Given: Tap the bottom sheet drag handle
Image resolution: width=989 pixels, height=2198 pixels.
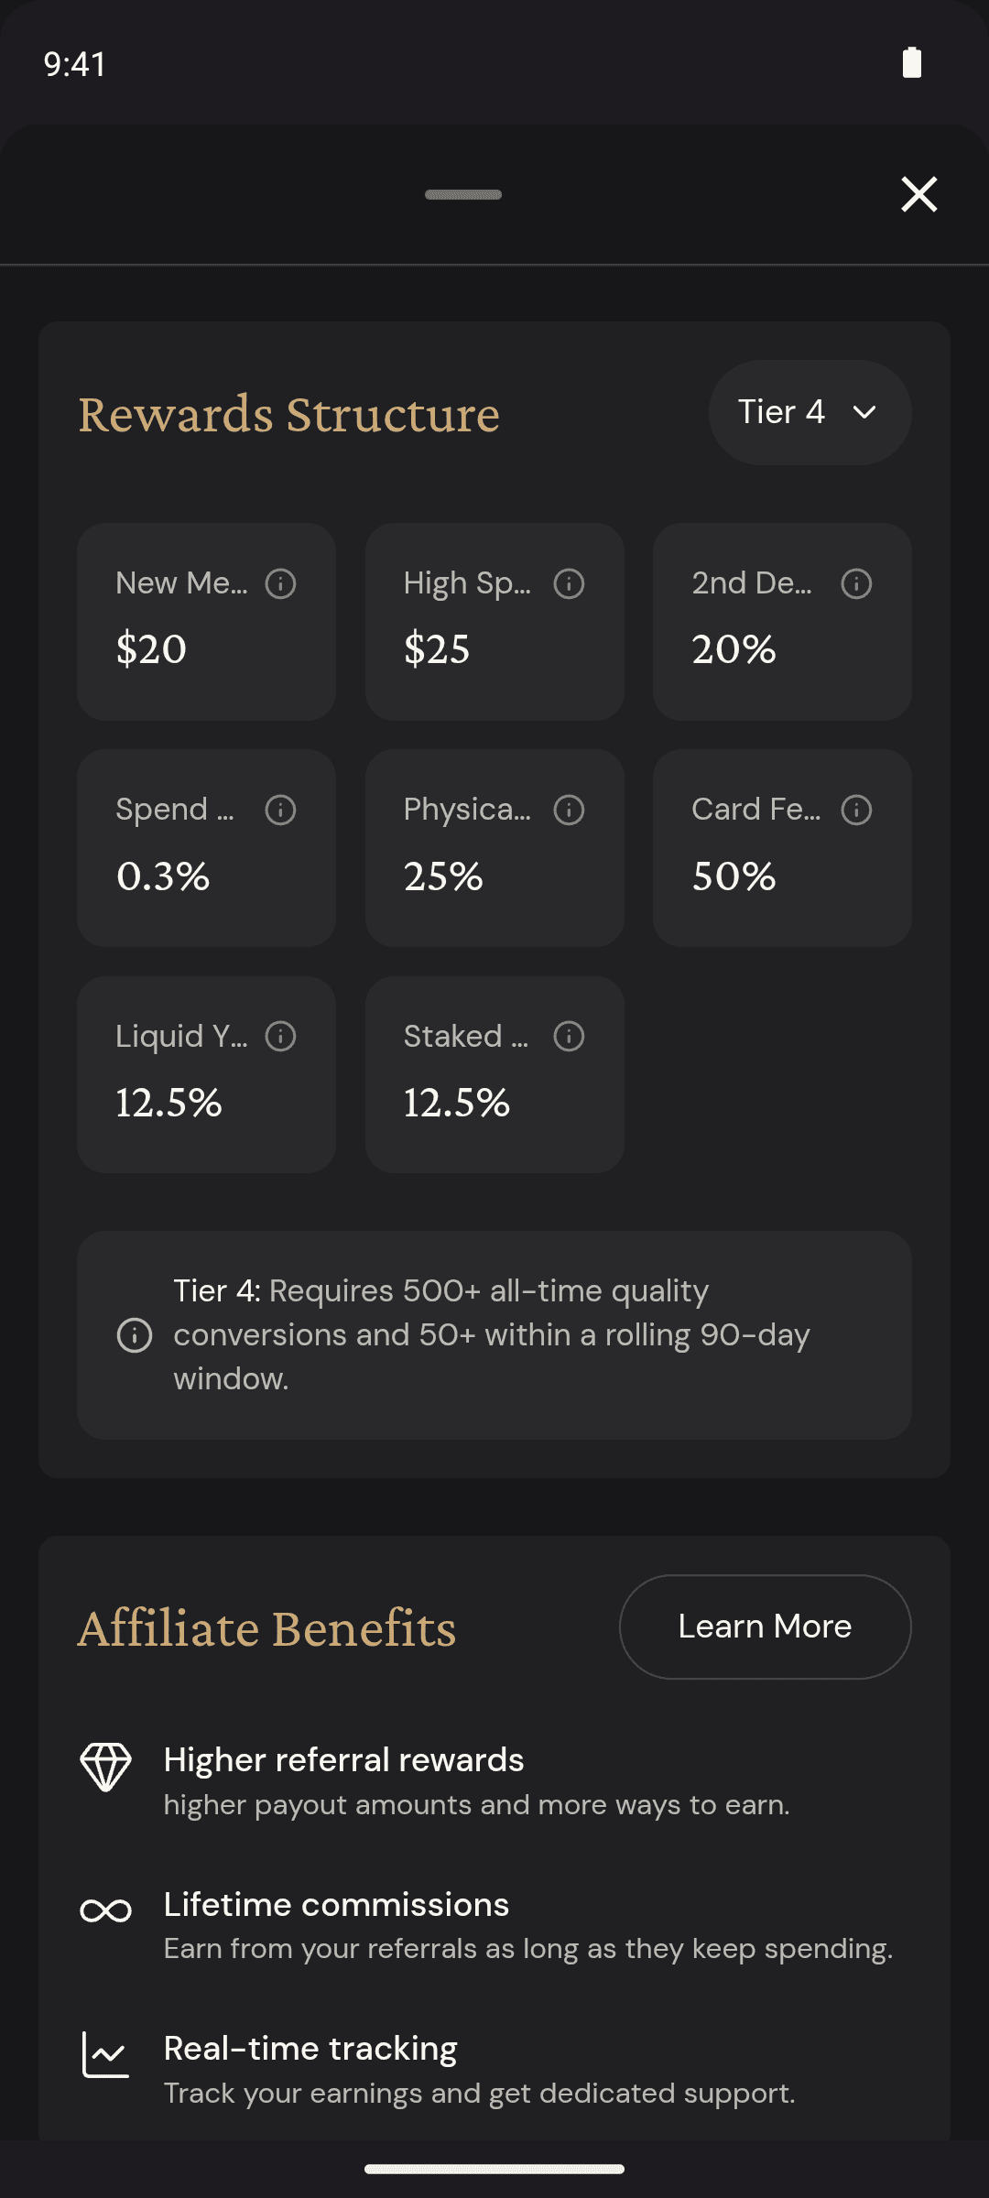Looking at the screenshot, I should tap(463, 194).
